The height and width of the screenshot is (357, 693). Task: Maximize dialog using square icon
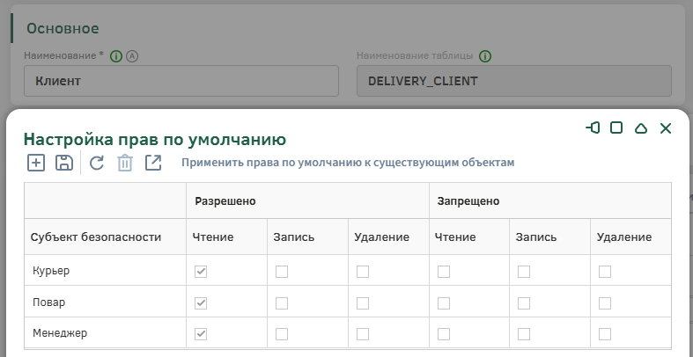(x=616, y=128)
